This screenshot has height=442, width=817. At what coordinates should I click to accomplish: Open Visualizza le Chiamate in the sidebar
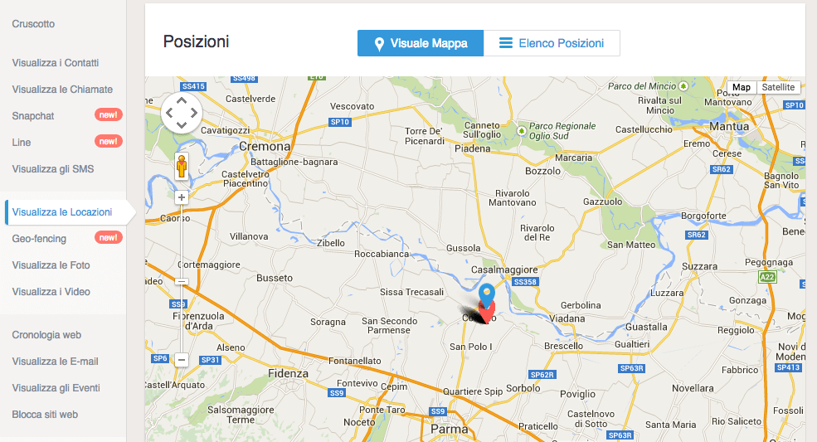coord(62,90)
